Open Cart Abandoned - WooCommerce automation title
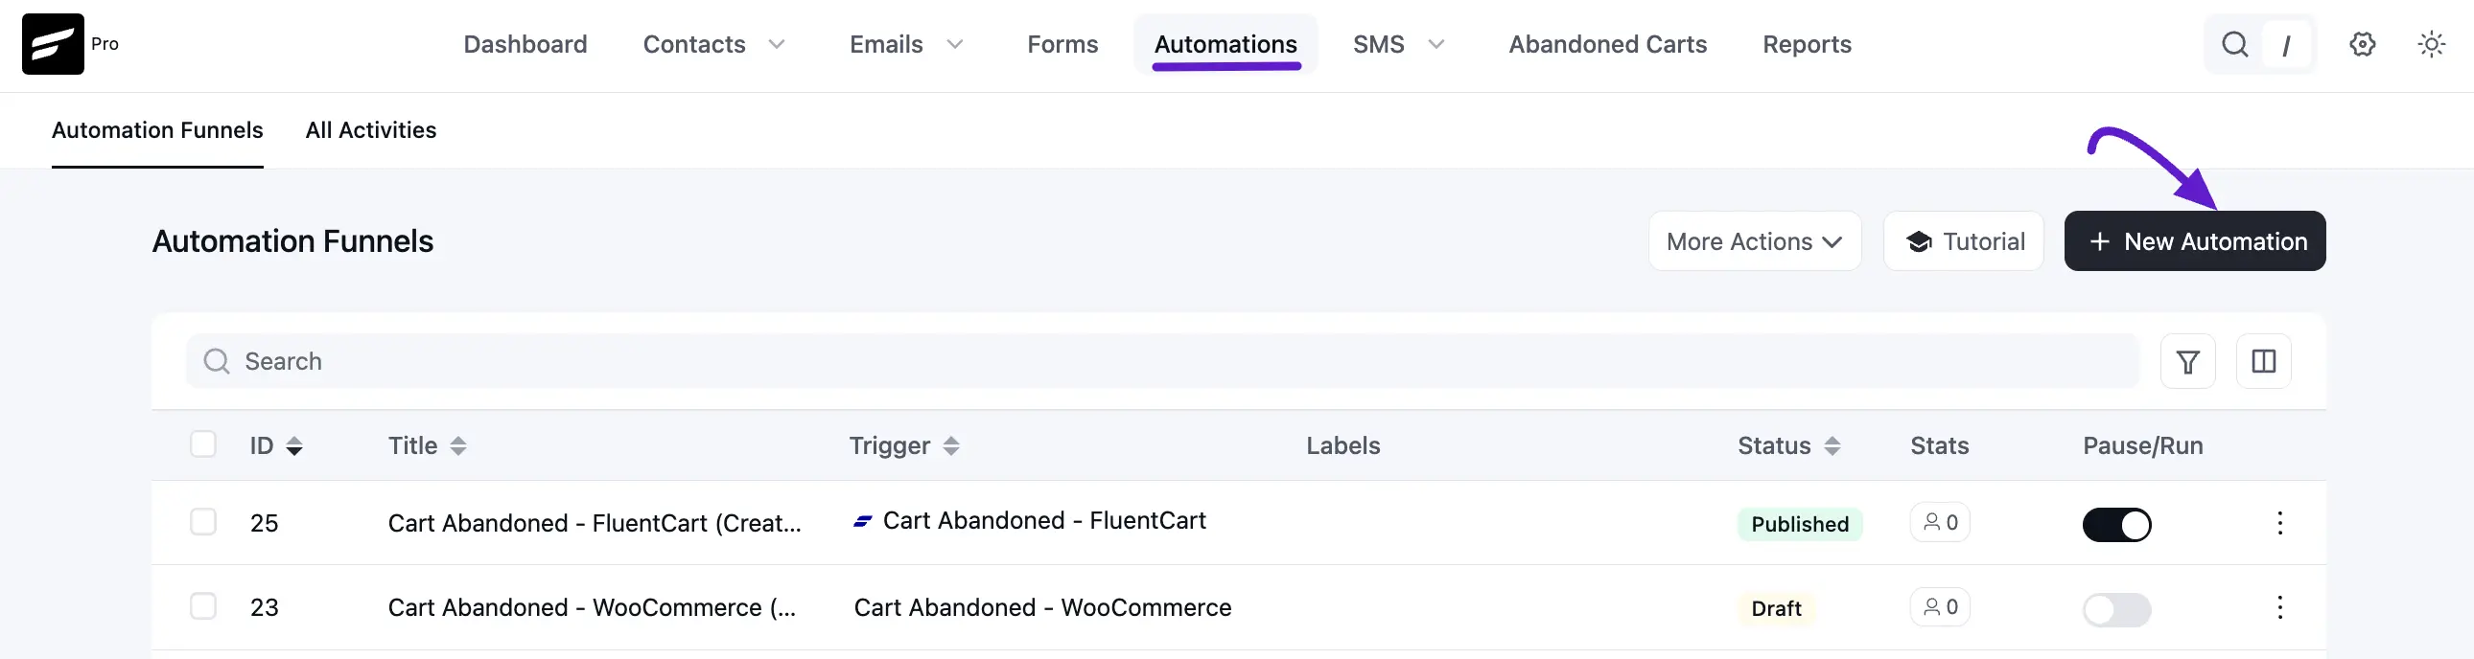Screen dimensions: 2474x659 click(x=592, y=607)
